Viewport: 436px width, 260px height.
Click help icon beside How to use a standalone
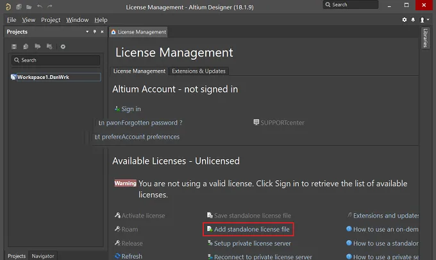[x=349, y=243]
